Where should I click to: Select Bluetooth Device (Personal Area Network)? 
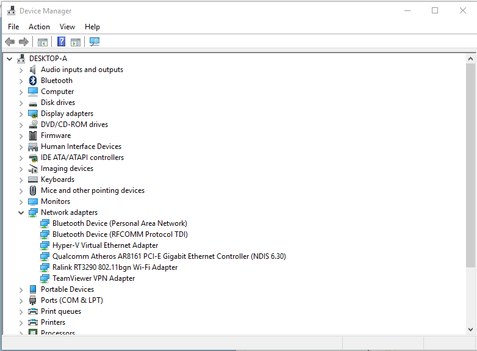click(x=120, y=223)
